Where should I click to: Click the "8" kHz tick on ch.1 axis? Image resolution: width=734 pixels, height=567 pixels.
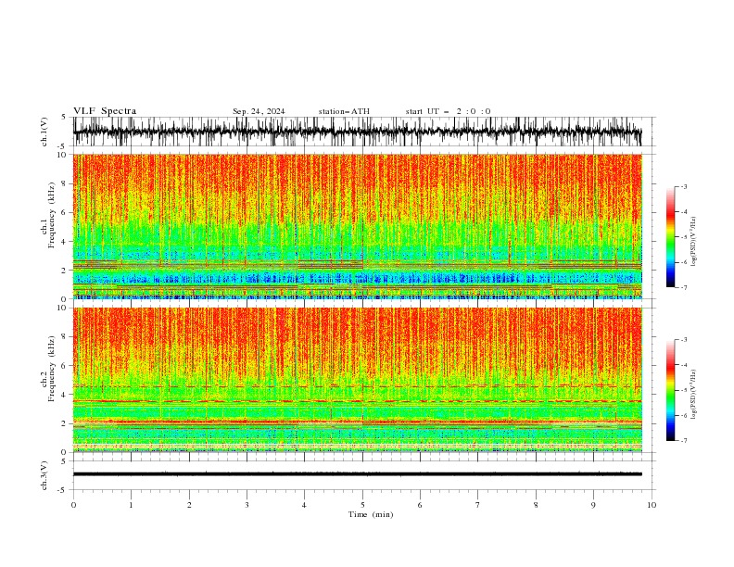tap(64, 183)
